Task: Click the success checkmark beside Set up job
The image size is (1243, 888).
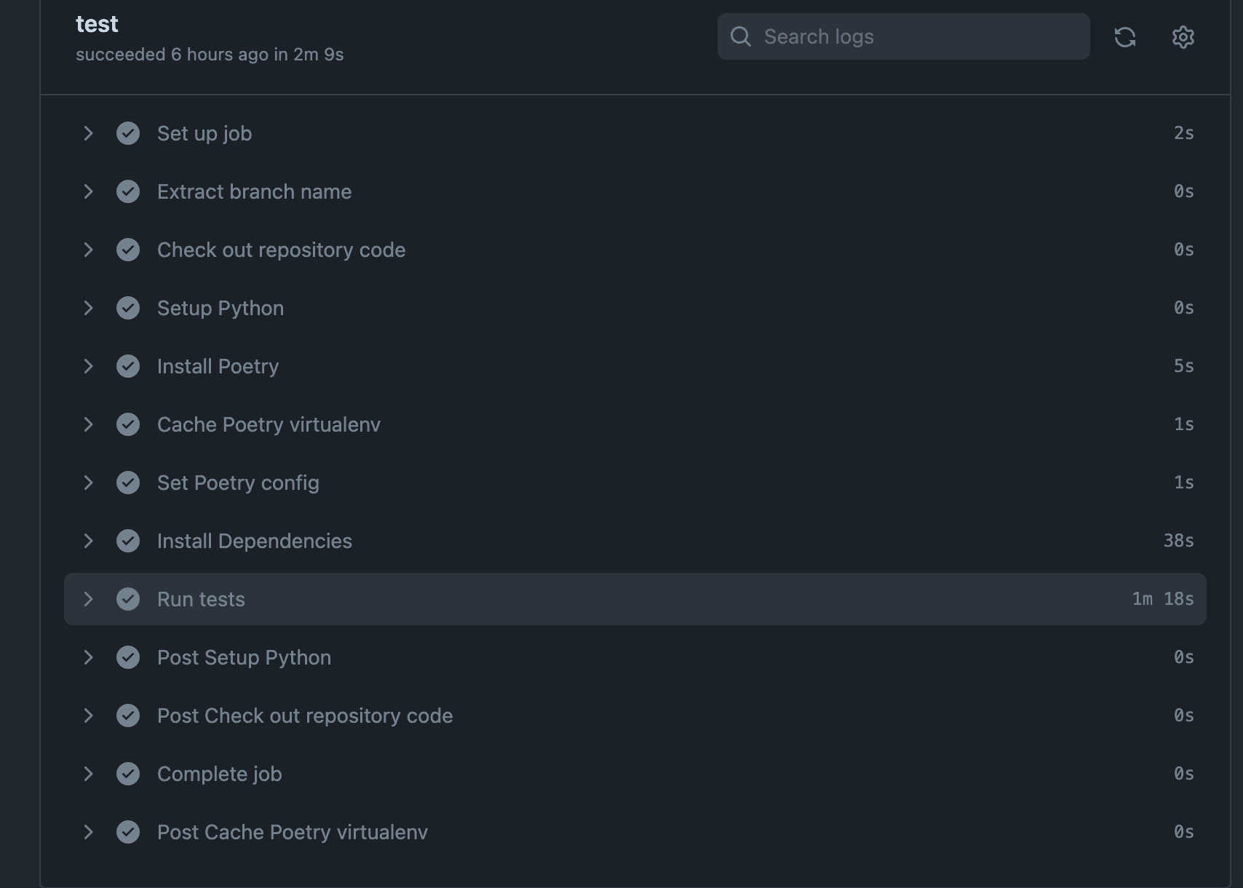Action: click(x=128, y=133)
